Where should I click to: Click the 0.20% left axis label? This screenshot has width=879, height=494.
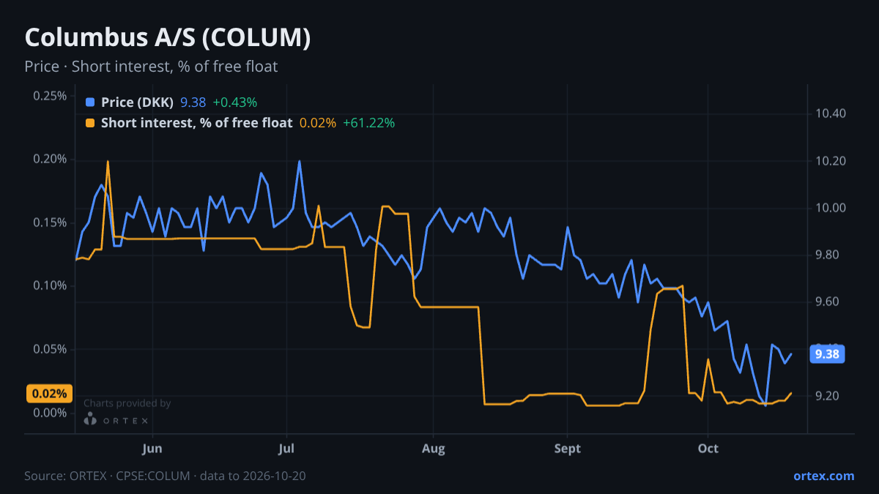pos(50,160)
